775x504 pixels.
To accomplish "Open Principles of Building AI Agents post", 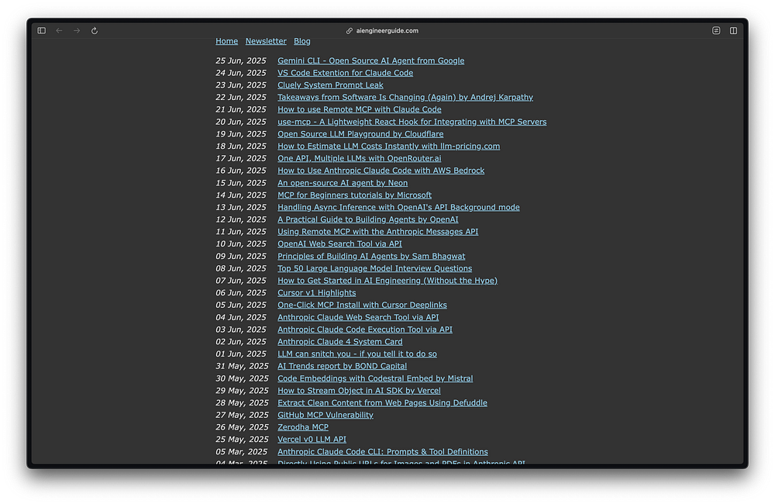I will coord(371,256).
